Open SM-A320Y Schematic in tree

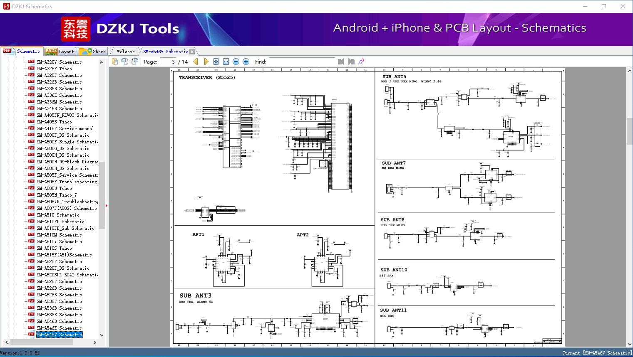(59, 62)
